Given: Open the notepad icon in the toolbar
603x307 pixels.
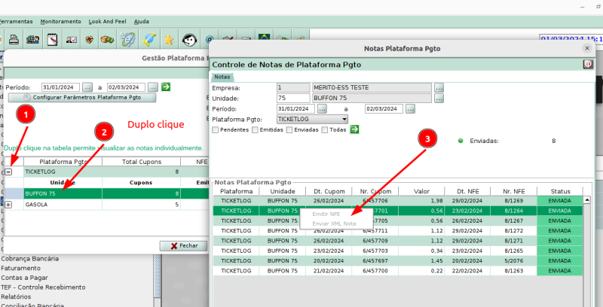Looking at the screenshot, I should pyautogui.click(x=51, y=38).
